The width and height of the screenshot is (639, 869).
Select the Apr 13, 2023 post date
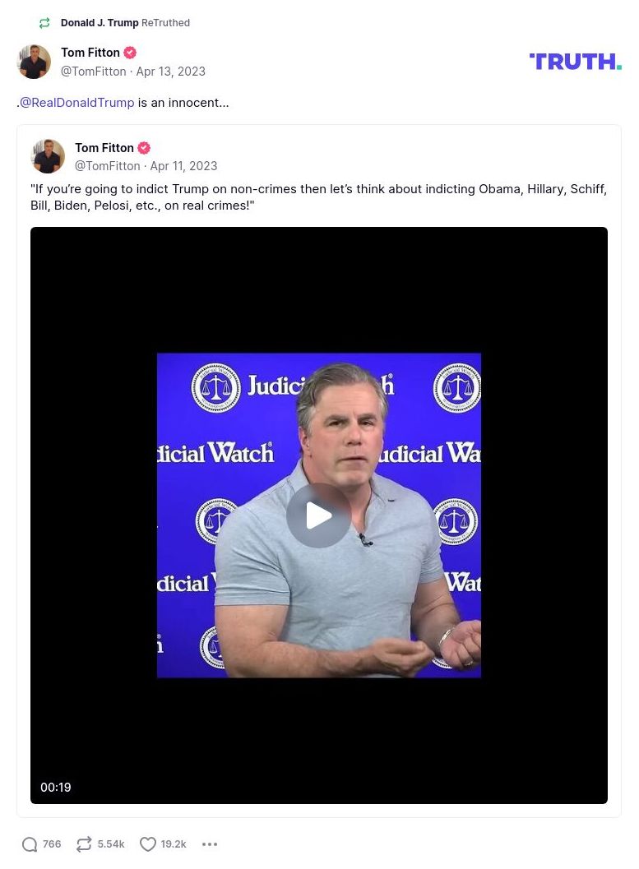(x=170, y=72)
